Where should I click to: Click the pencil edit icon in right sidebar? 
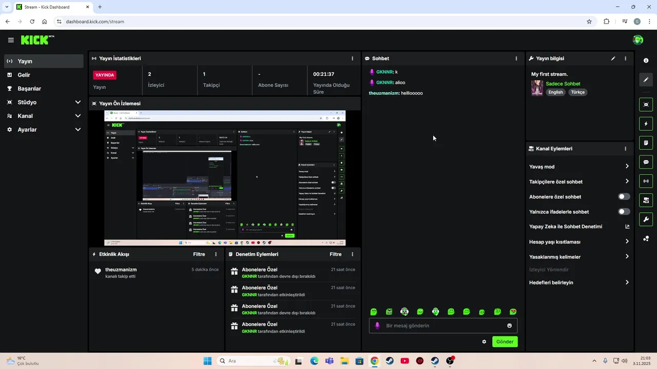point(646,79)
